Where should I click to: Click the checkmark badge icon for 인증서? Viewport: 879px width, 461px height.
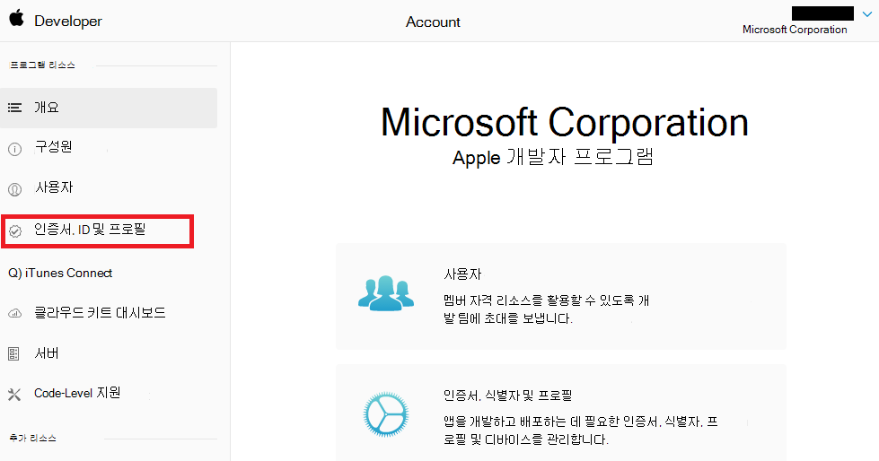[x=15, y=230]
